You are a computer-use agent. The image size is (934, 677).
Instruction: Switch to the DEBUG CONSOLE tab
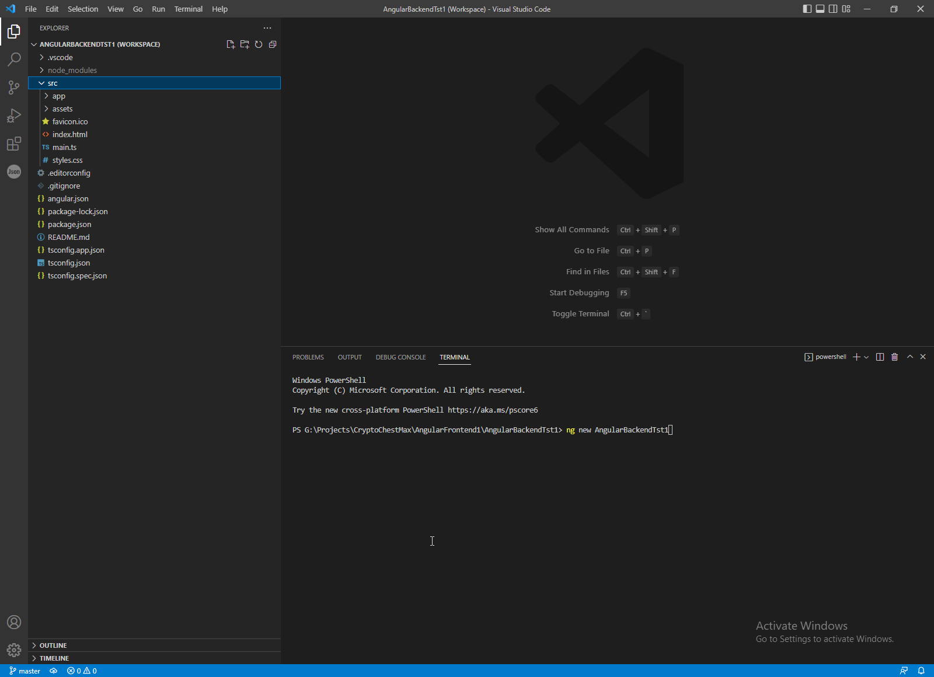point(400,357)
